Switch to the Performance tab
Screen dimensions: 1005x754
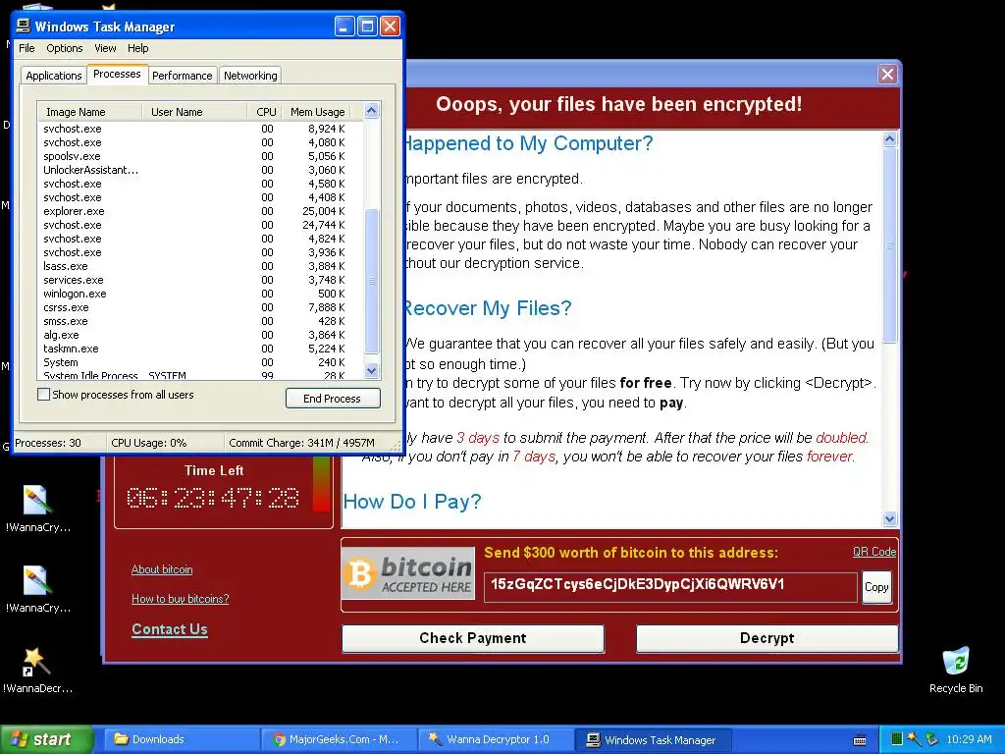click(x=182, y=75)
